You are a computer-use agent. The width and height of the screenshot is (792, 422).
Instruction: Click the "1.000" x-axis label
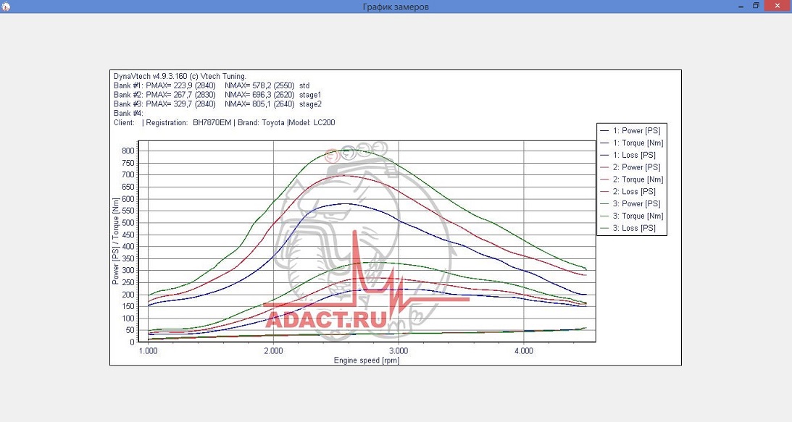148,351
